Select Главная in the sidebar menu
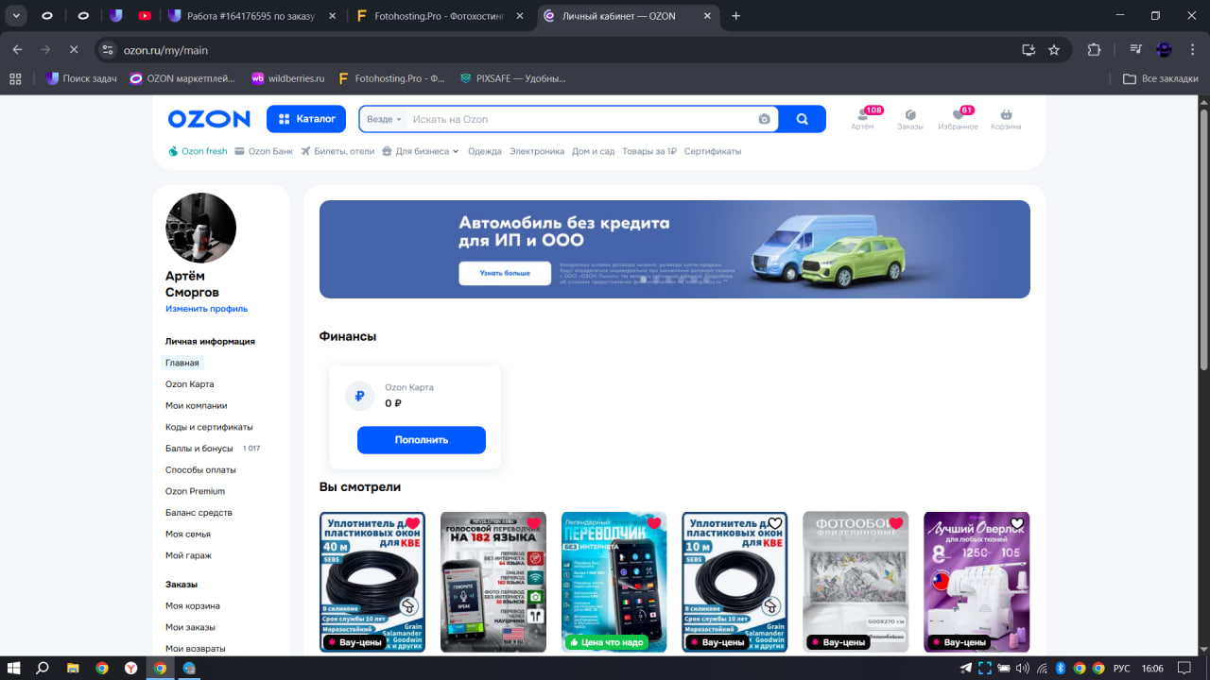 182,363
